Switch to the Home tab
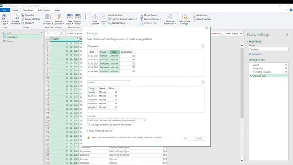This screenshot has width=293, height=165. 15,10
